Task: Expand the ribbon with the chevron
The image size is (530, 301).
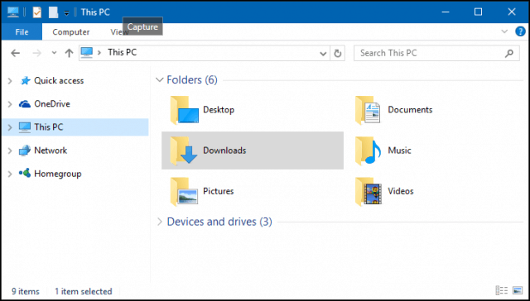Action: pos(504,31)
